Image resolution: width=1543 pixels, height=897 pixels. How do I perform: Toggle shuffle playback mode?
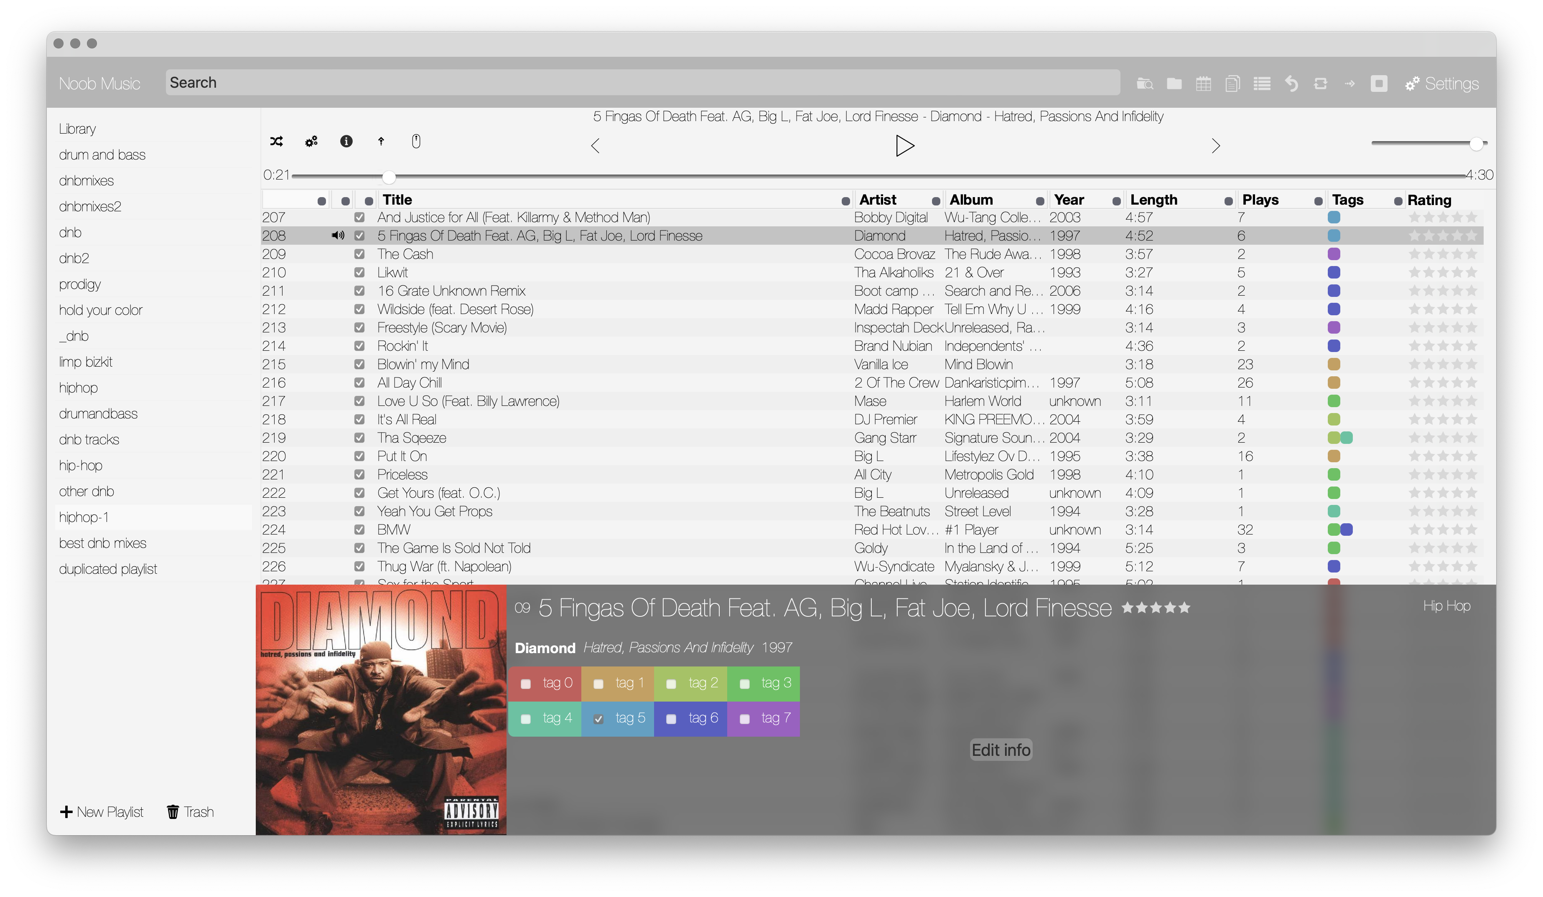[276, 141]
